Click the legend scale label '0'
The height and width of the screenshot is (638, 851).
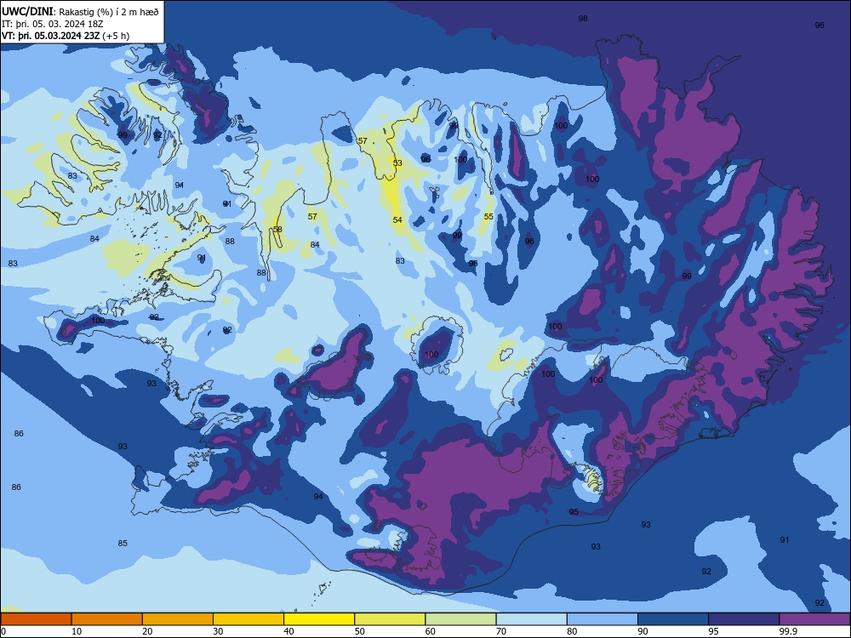[3, 631]
